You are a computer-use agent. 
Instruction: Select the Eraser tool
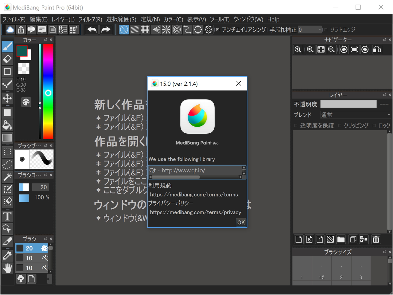7,59
